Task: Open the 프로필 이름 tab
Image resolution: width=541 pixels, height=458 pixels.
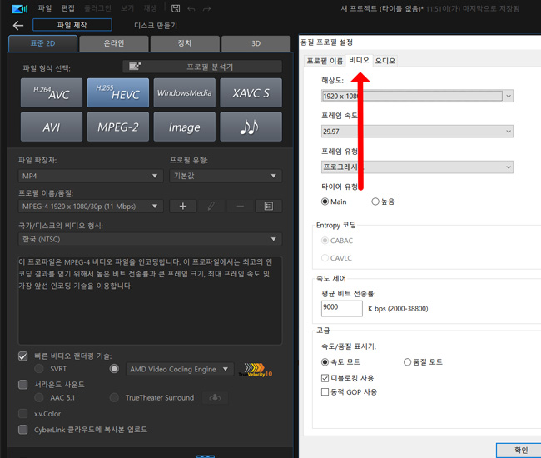Action: point(325,61)
